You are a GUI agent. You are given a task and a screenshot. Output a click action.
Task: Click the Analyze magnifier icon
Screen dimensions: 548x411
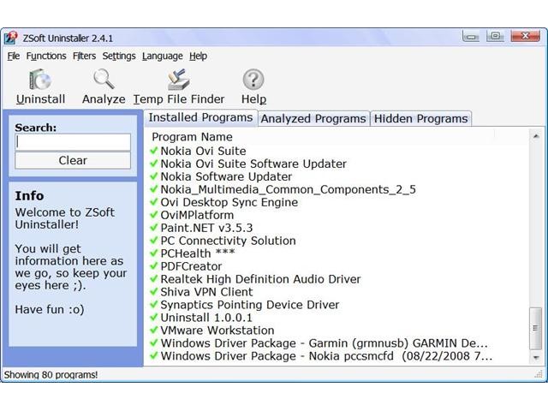click(x=104, y=80)
